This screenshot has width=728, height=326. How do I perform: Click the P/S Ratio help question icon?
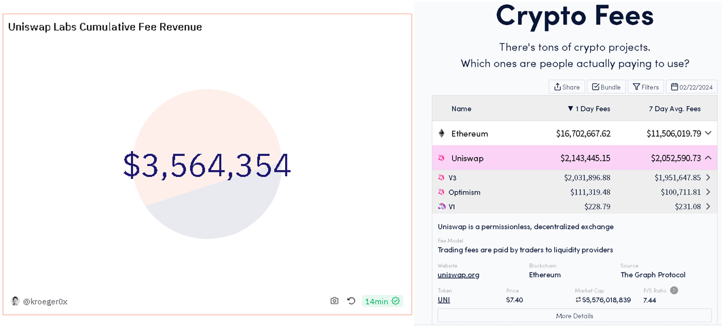pos(674,290)
